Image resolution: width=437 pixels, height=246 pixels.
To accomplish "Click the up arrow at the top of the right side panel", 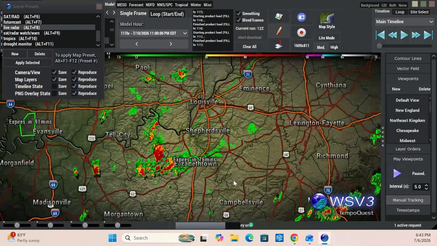I will (x=434, y=56).
